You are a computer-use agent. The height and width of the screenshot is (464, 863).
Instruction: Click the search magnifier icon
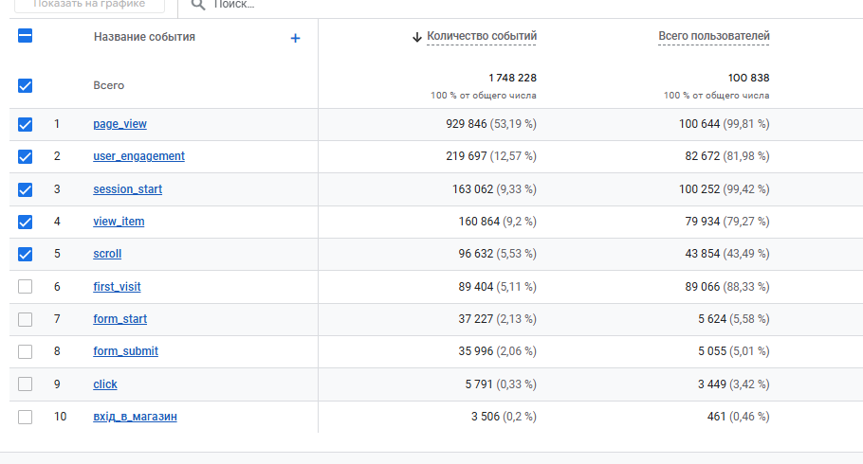[198, 5]
